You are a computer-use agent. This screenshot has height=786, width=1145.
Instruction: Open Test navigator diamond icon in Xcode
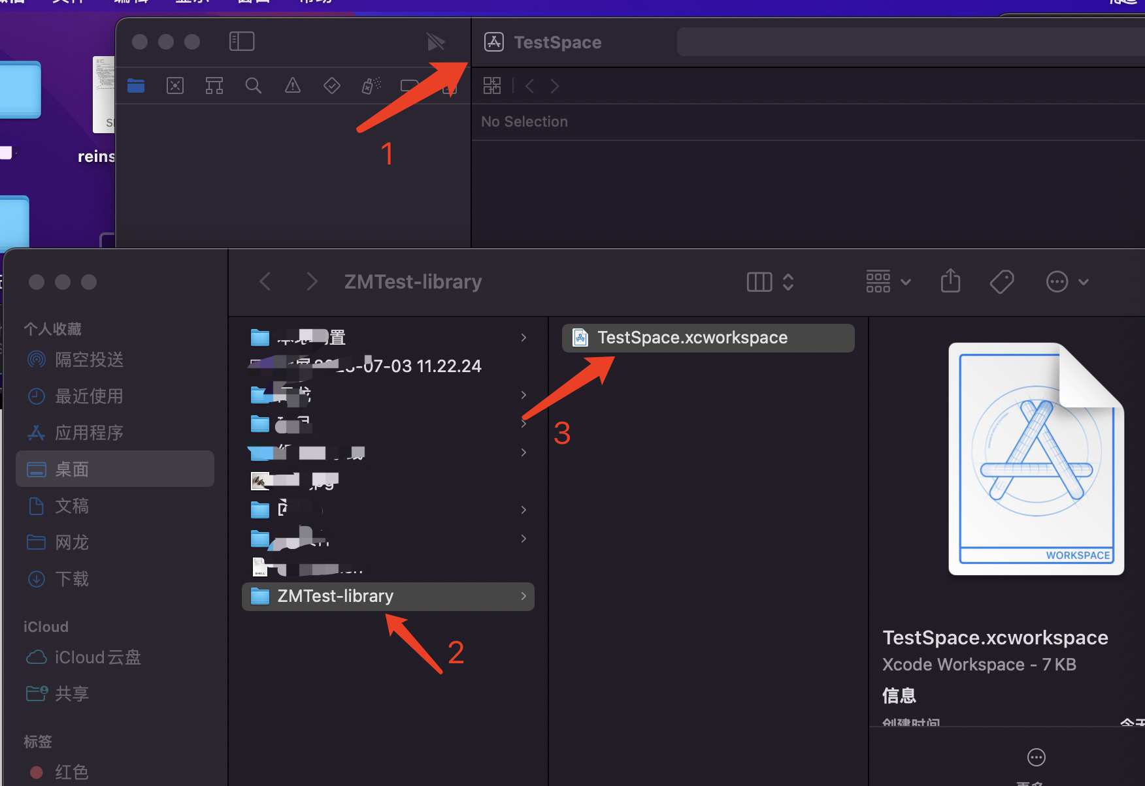coord(332,86)
